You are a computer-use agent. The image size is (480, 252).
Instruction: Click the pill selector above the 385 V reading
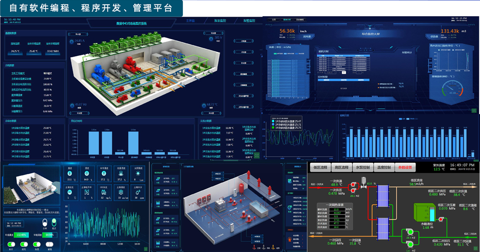213,33
